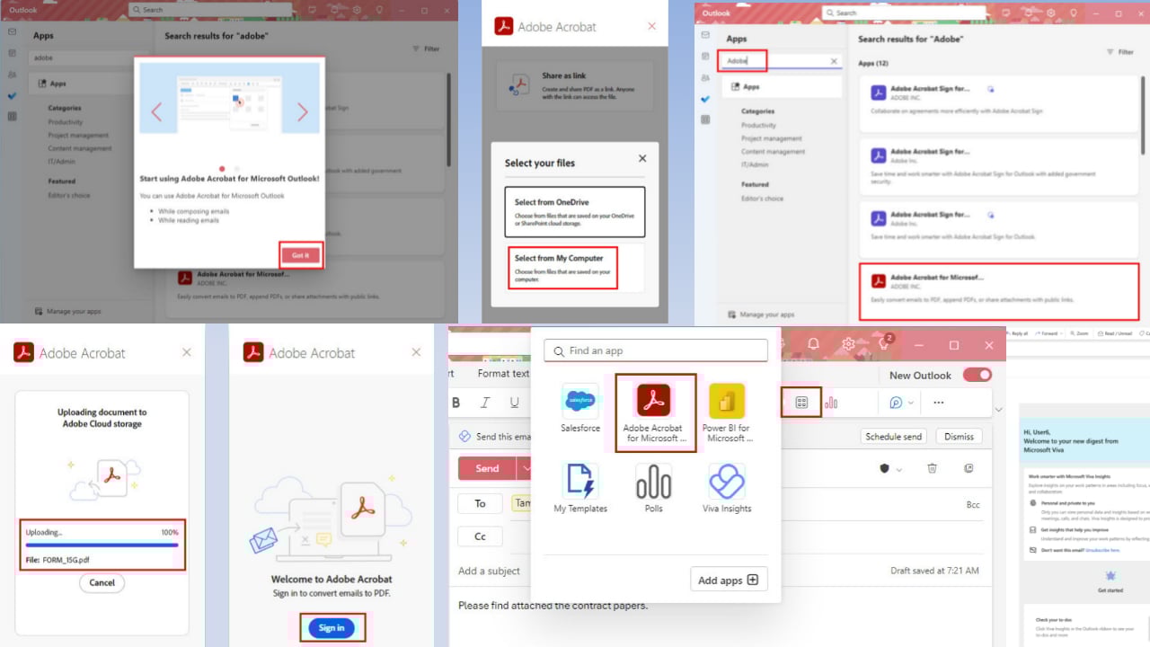Choose the Share as link option
The image size is (1150, 647).
(575, 84)
